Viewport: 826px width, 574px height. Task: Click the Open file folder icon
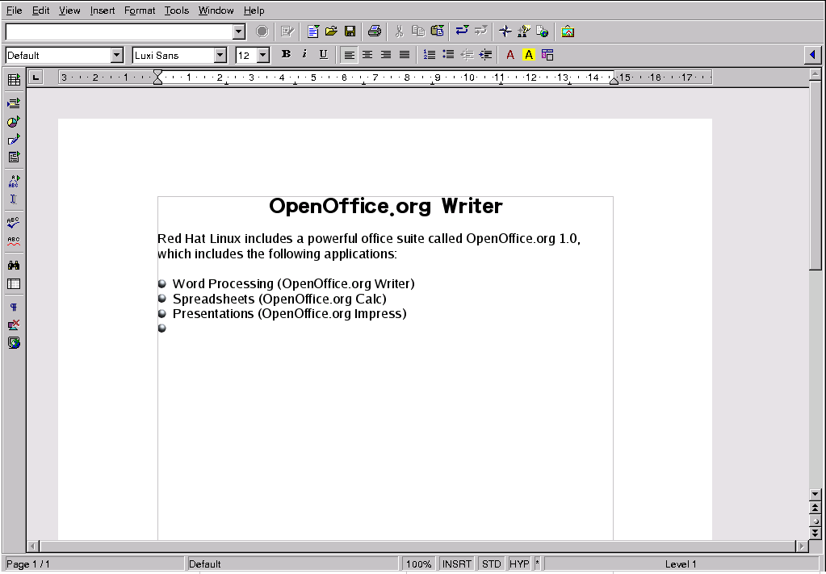click(331, 31)
